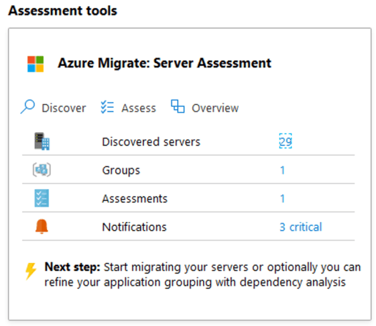Viewport: 376px width, 326px height.
Task: Click the Assess checklist icon
Action: click(x=107, y=107)
